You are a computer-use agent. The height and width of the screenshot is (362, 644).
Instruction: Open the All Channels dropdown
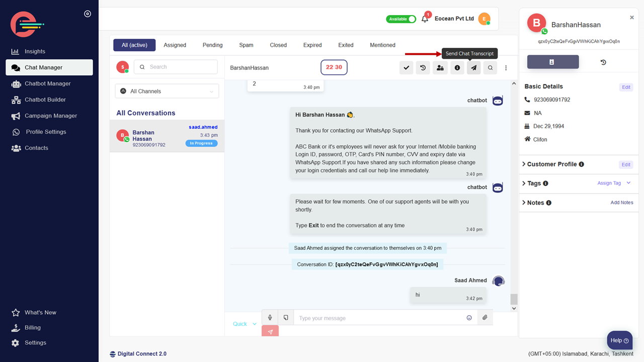click(167, 91)
